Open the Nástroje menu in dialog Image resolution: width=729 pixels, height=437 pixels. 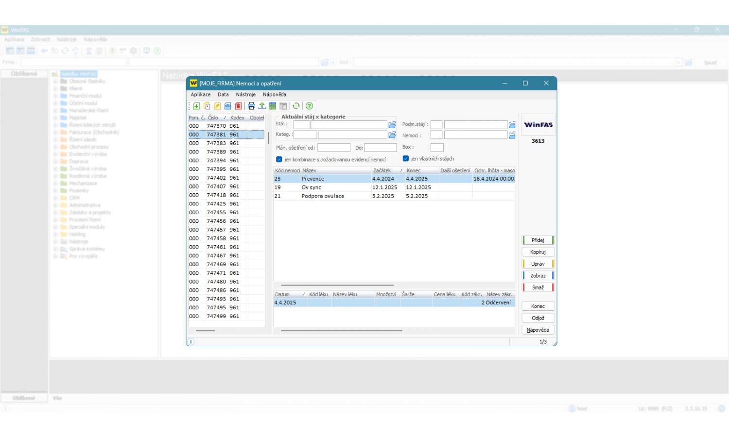pyautogui.click(x=245, y=95)
